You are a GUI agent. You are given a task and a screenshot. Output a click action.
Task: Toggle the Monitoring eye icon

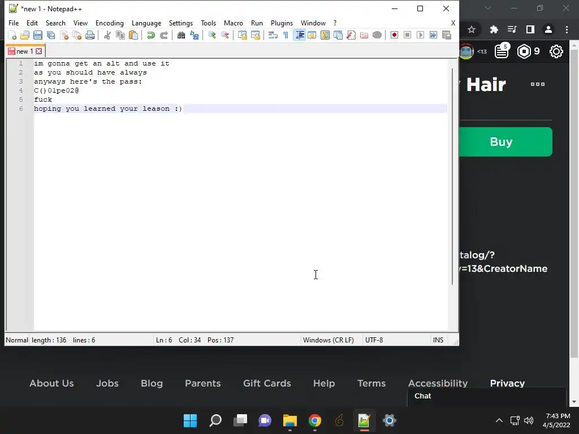click(x=377, y=35)
